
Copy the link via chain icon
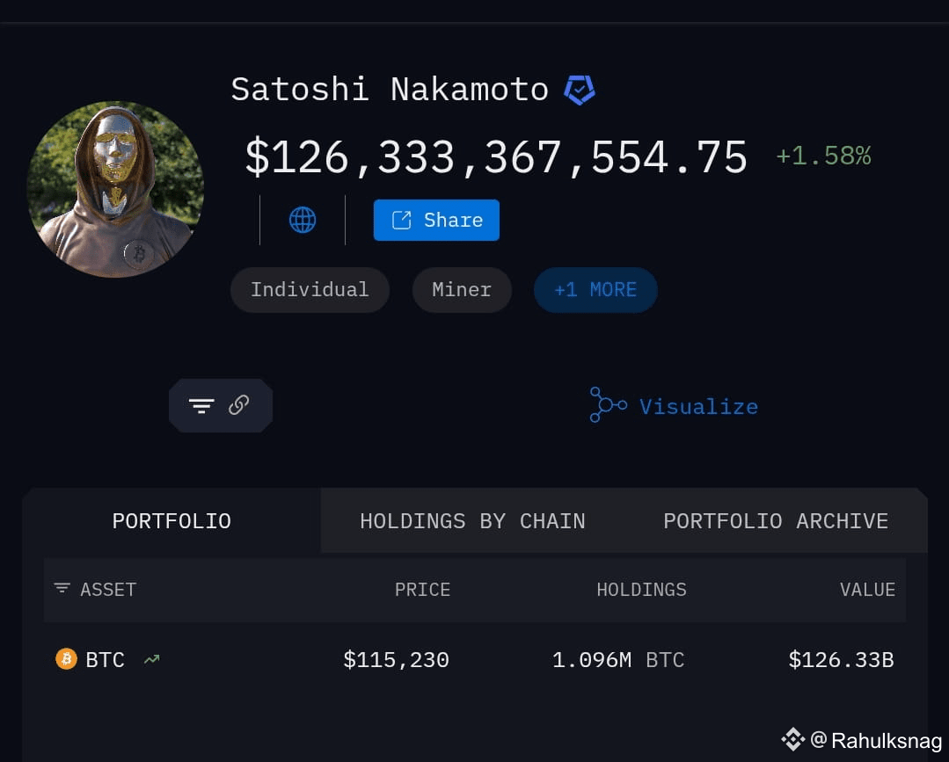pos(239,404)
